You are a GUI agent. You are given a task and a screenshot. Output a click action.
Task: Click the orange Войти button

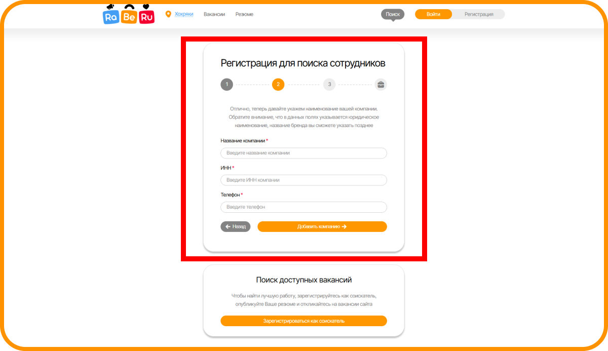(433, 14)
